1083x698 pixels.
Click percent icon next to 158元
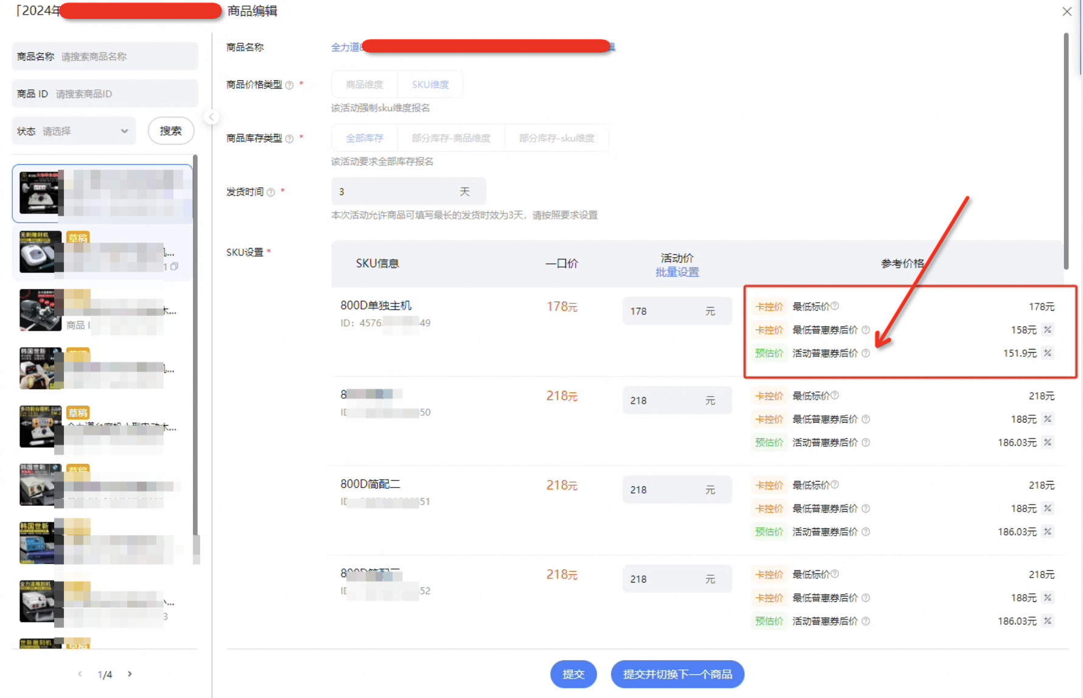coord(1047,330)
